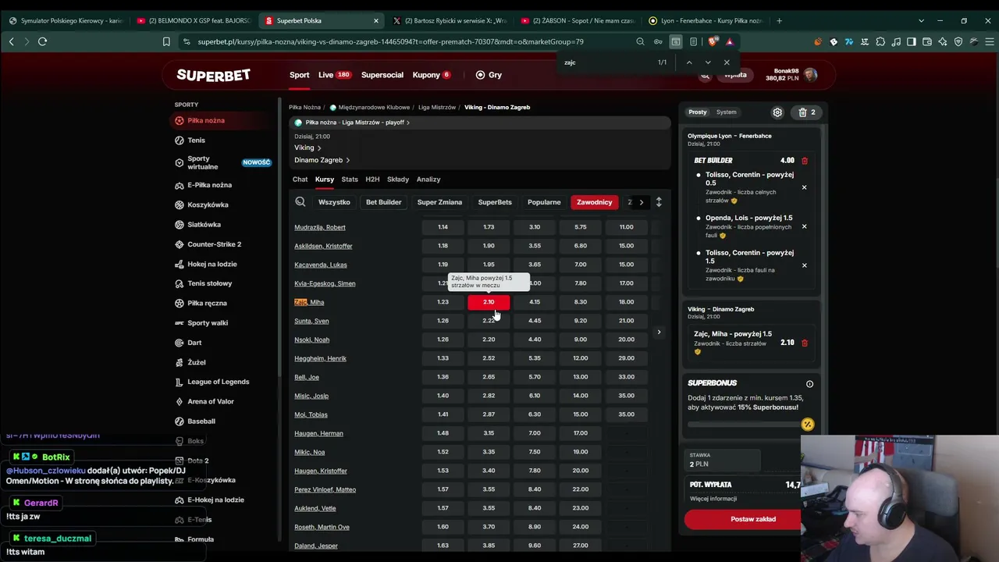Screen dimensions: 999x562
Task: Click the market search magnifier icon
Action: tap(300, 202)
